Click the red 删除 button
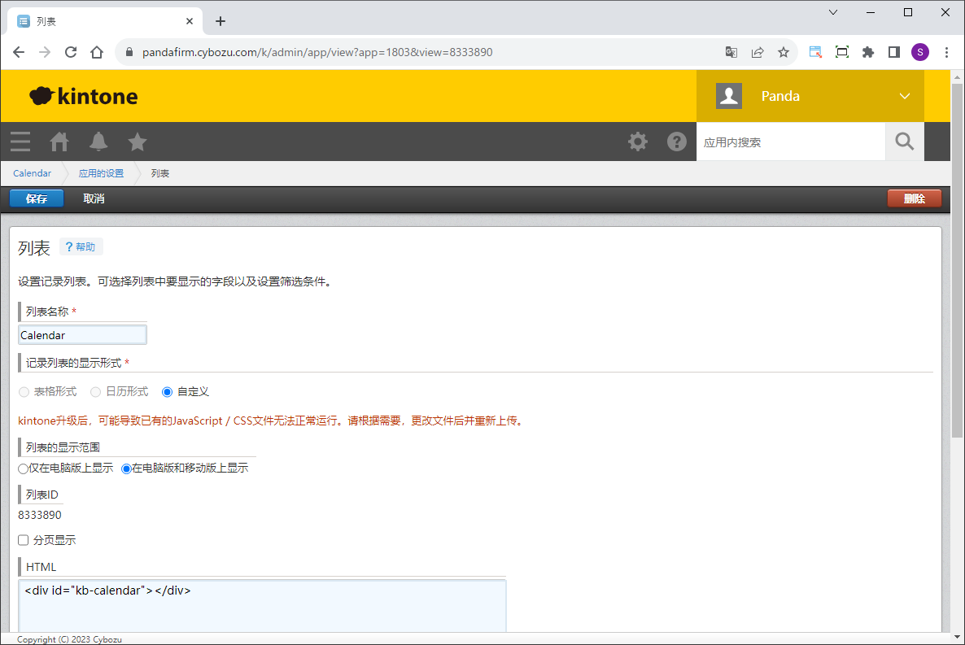 (x=914, y=198)
